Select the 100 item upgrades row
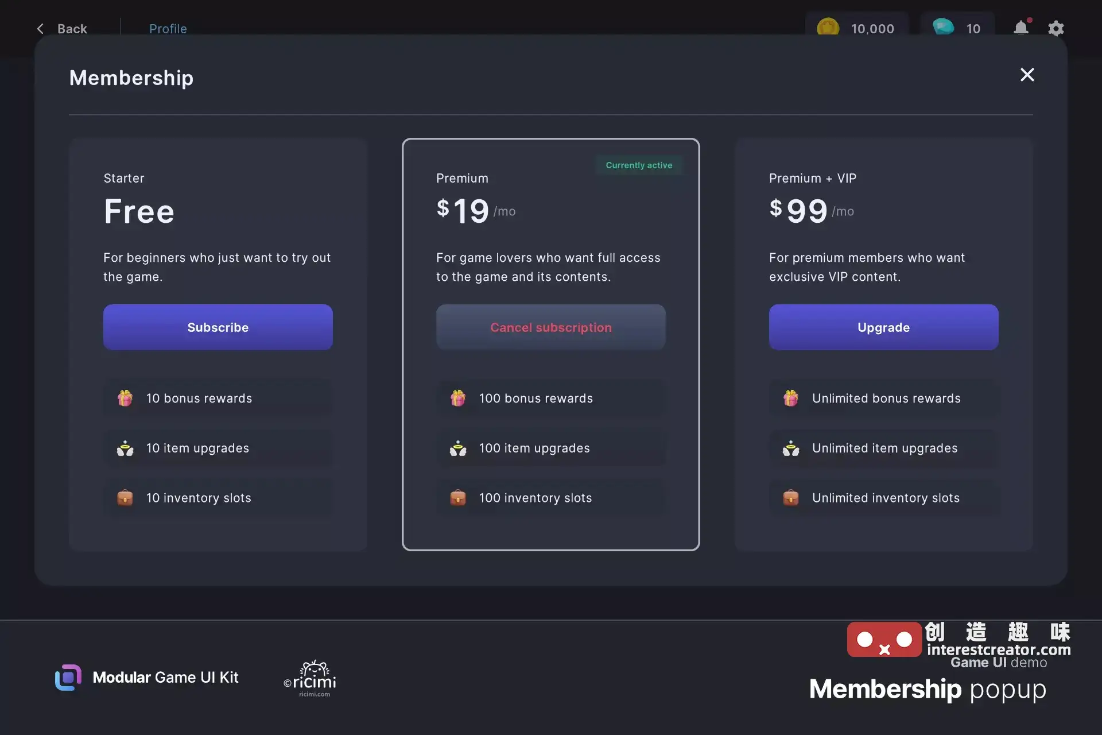 [551, 448]
